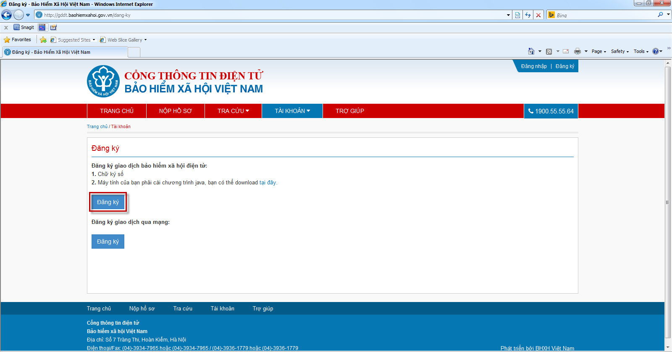The height and width of the screenshot is (352, 672).
Task: Click the Help question mark icon
Action: (655, 51)
